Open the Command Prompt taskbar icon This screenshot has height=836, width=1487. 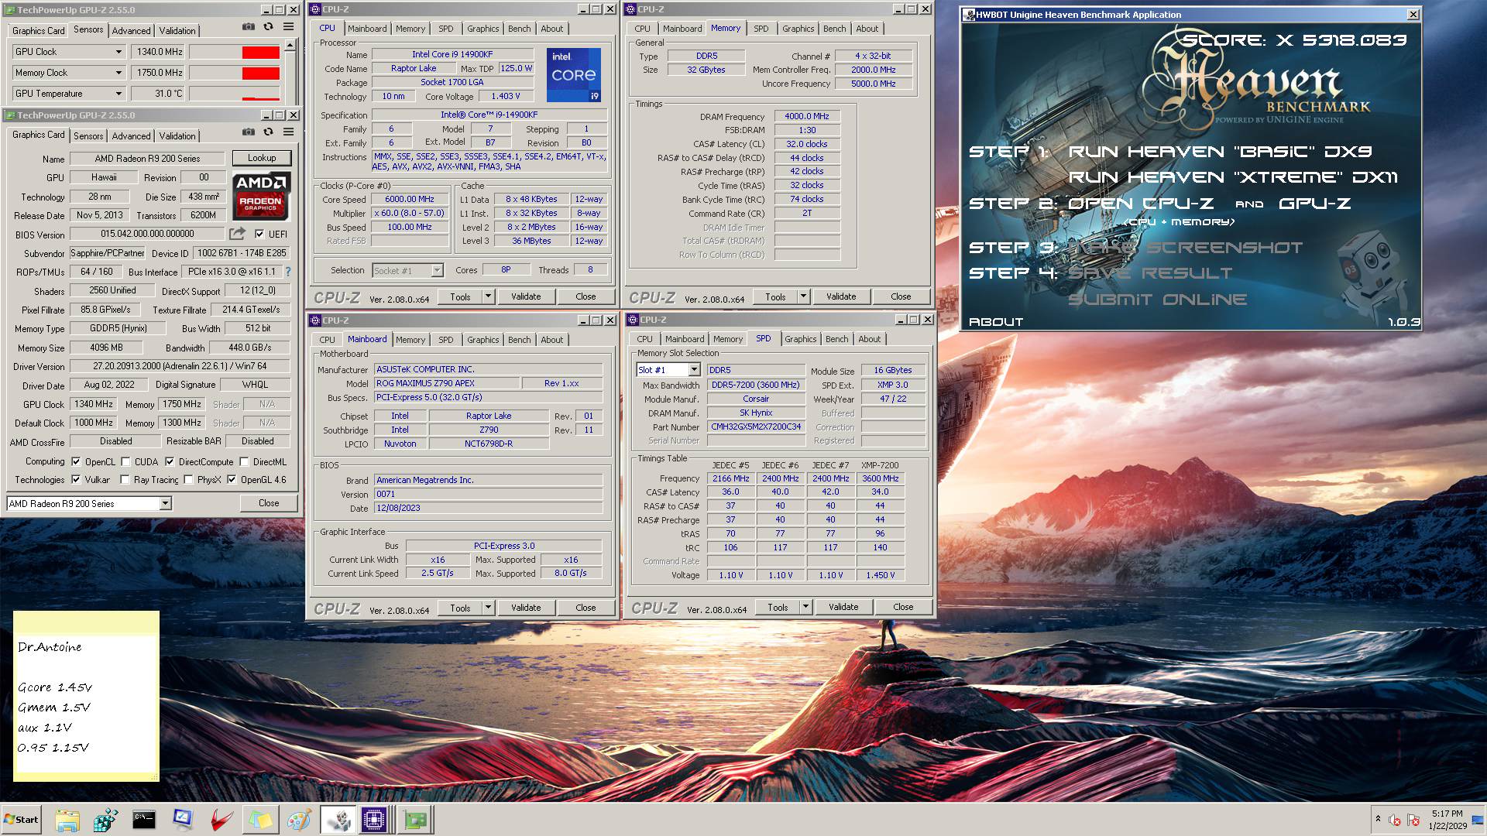point(144,820)
